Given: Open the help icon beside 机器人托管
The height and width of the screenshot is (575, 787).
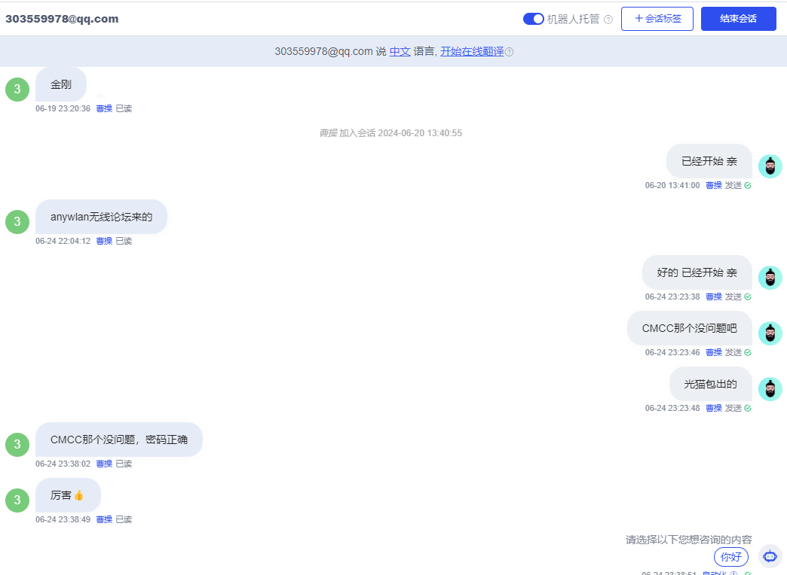Looking at the screenshot, I should click(x=608, y=20).
